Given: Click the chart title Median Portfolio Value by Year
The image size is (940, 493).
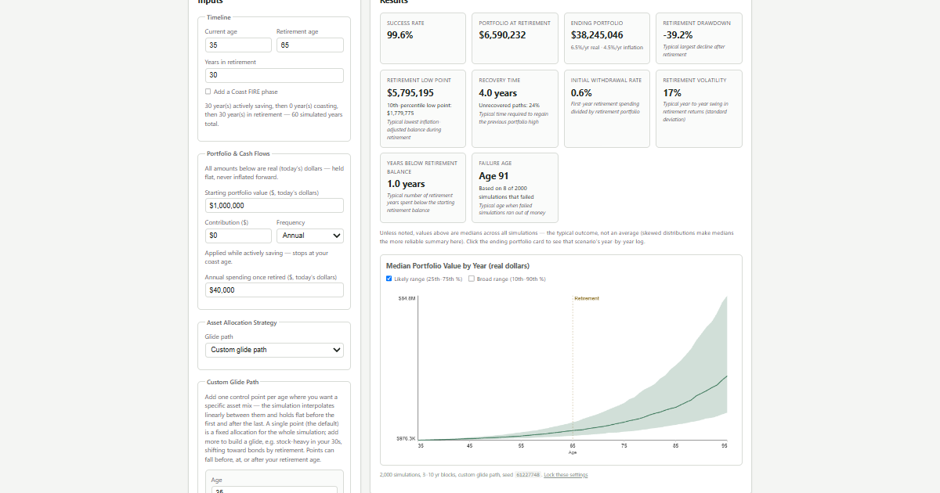Looking at the screenshot, I should [x=457, y=266].
